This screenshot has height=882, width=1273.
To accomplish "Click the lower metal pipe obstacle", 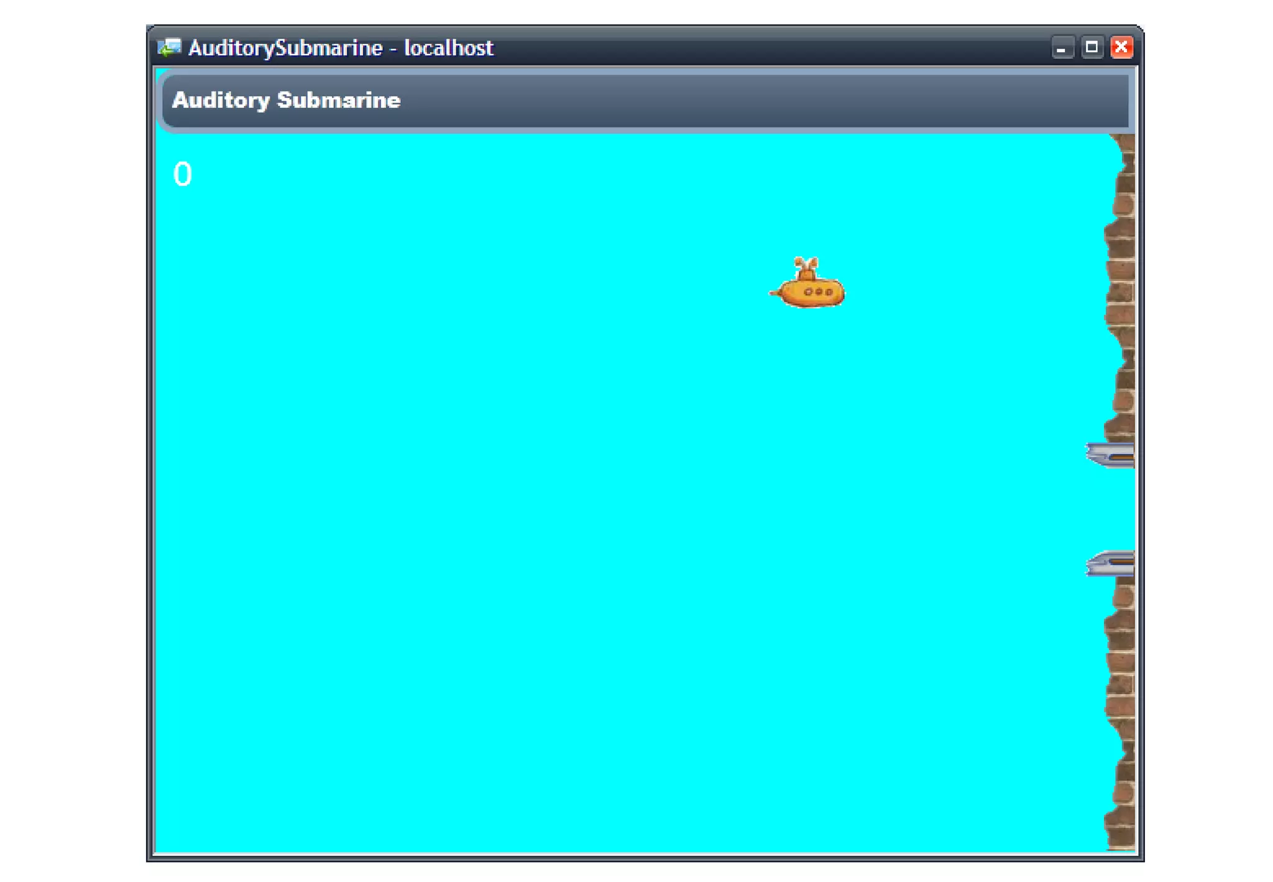I will [1110, 564].
